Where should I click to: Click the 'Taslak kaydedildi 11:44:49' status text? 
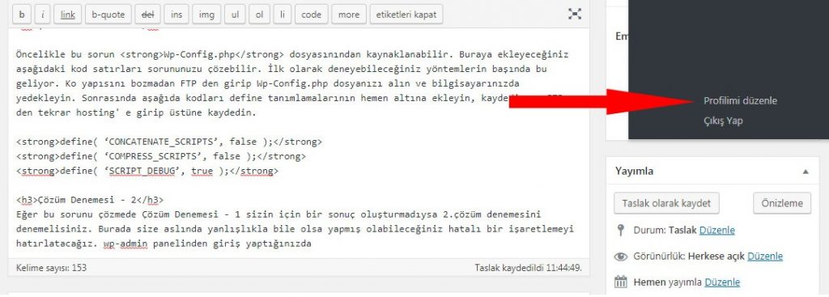pyautogui.click(x=528, y=268)
